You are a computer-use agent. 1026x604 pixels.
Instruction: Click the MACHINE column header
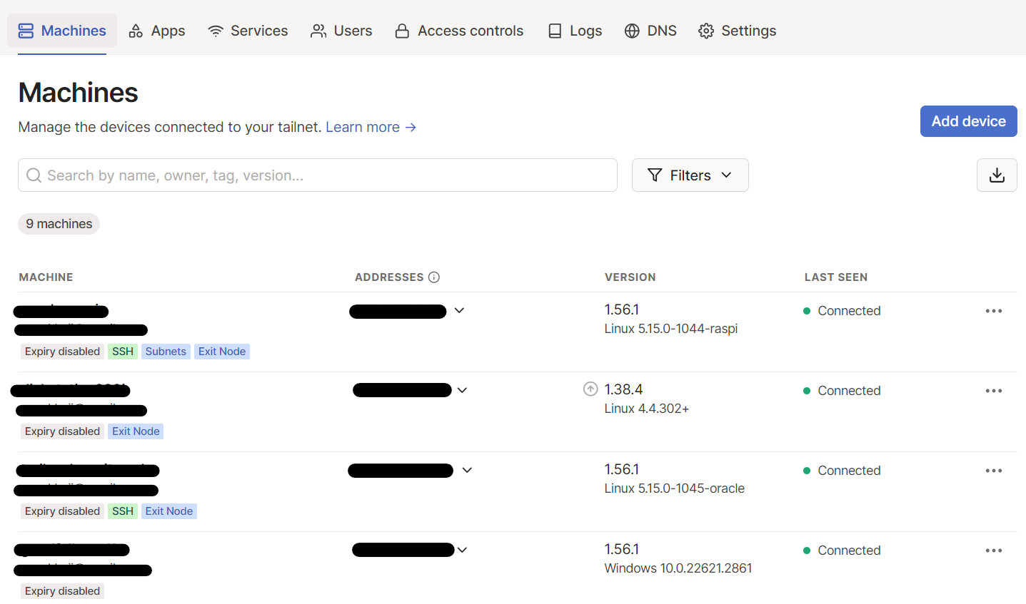pos(46,277)
